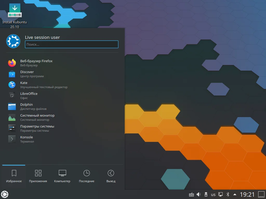Launch the Firefox web browser
This screenshot has width=266, height=199.
click(x=36, y=63)
